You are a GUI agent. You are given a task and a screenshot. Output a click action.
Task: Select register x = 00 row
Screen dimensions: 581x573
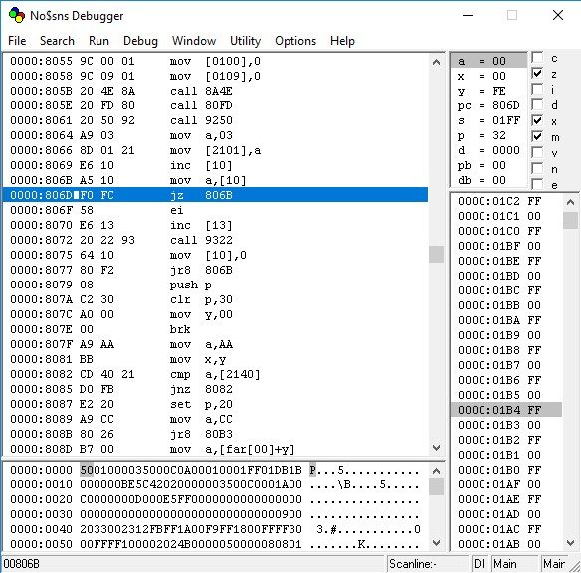[488, 76]
